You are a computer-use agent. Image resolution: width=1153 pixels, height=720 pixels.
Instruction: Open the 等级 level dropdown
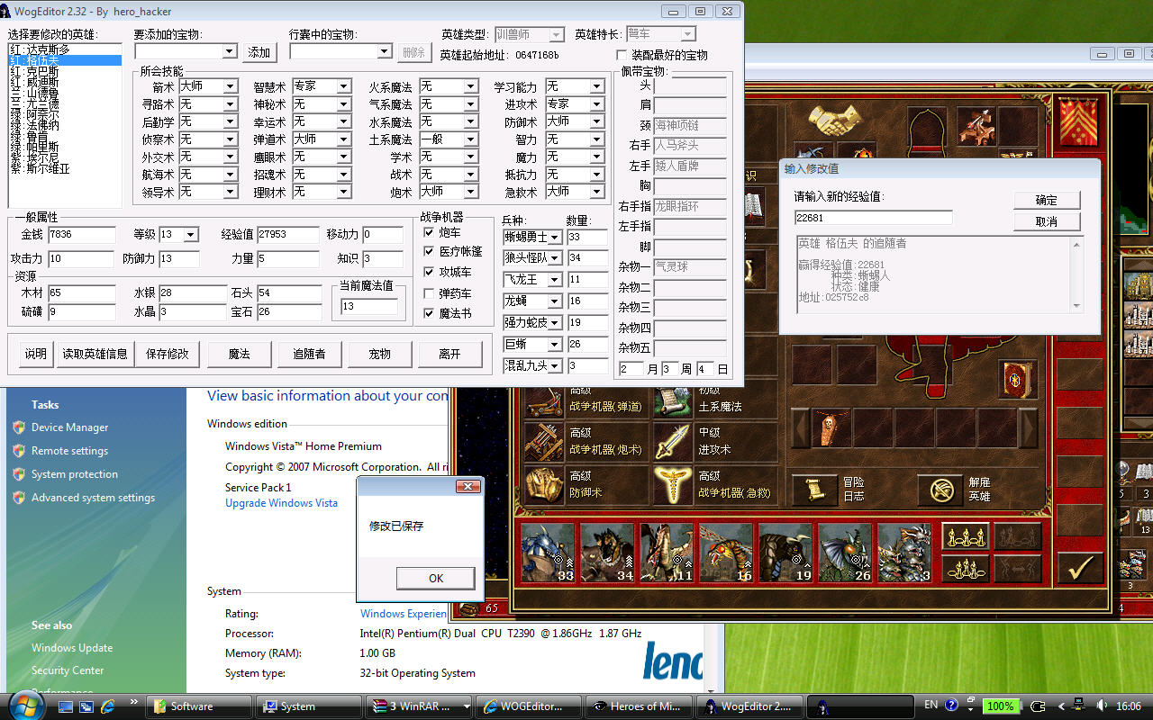(x=190, y=235)
